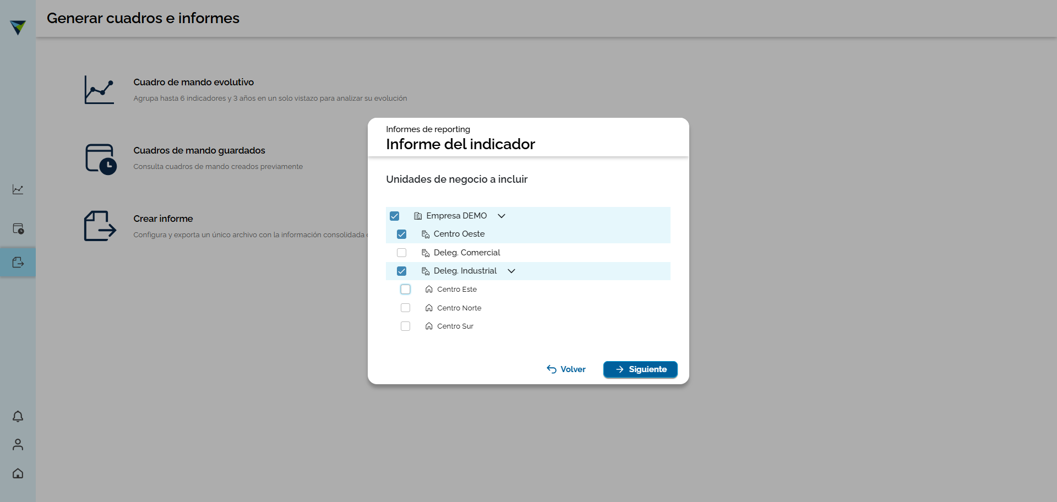
Task: Enable the Deleg. Comercial checkbox
Action: click(402, 253)
